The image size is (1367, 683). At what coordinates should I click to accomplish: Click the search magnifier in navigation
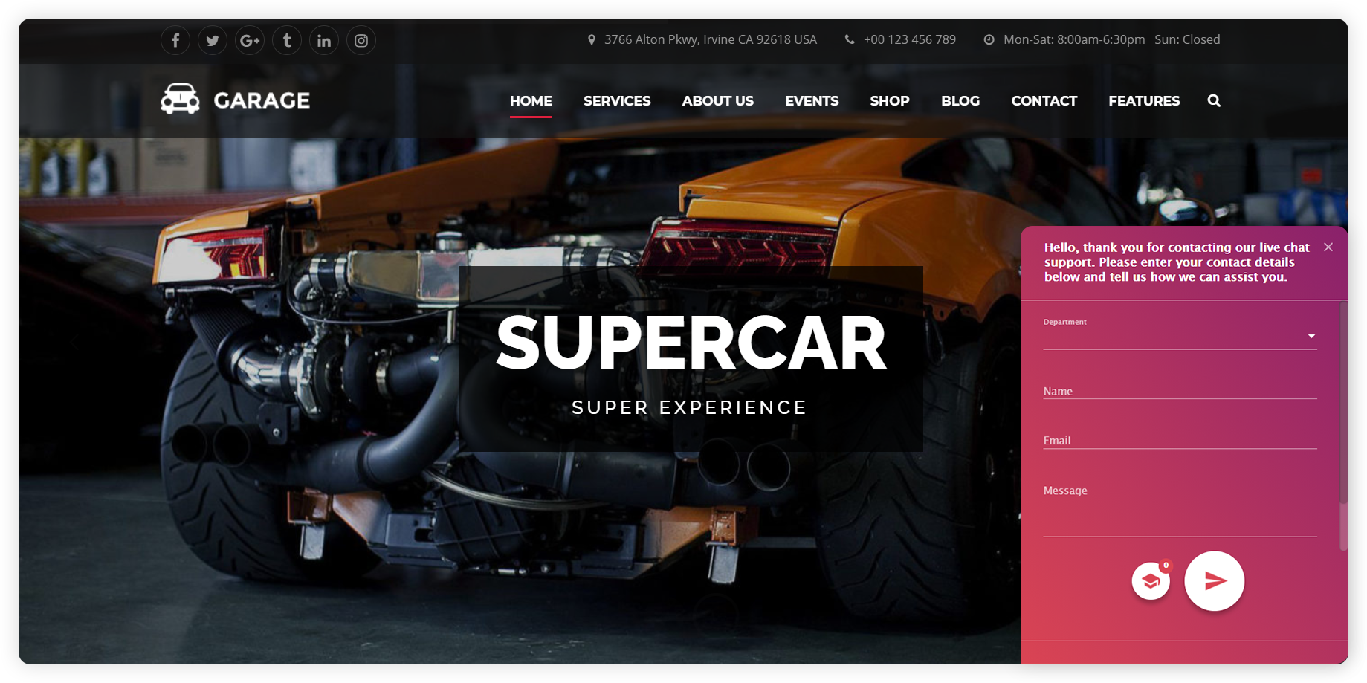pos(1214,100)
